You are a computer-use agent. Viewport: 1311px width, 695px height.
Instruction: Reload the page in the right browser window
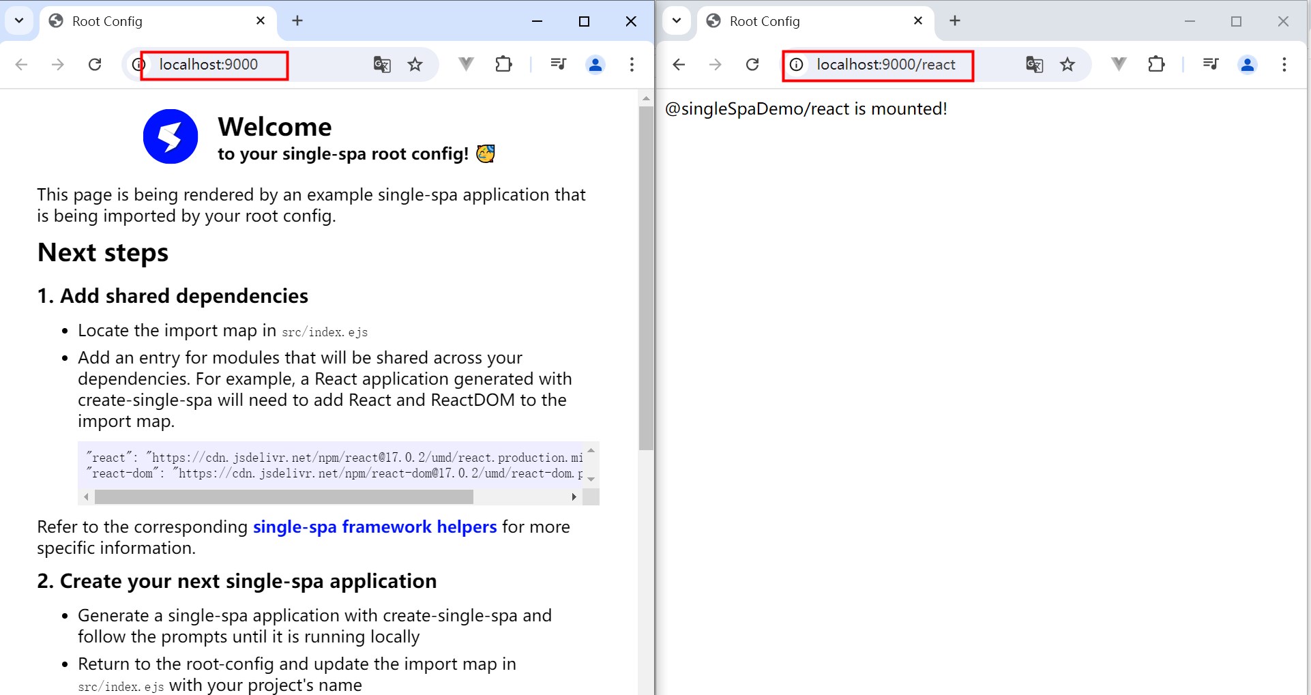[752, 64]
